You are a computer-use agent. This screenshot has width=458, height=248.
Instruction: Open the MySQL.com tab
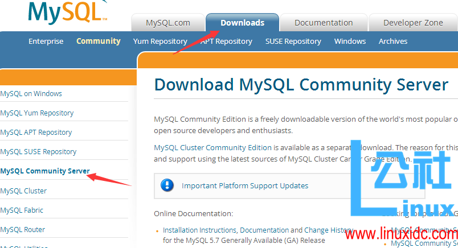[168, 23]
